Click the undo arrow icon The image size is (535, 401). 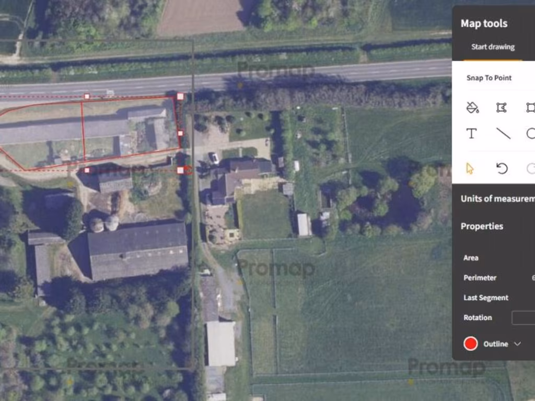(502, 168)
